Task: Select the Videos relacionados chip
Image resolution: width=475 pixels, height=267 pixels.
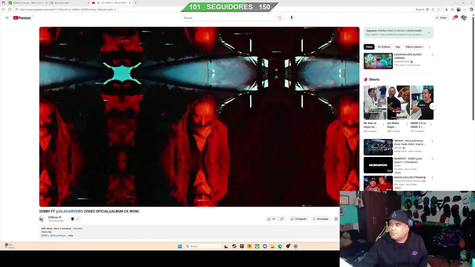Action: pos(415,47)
